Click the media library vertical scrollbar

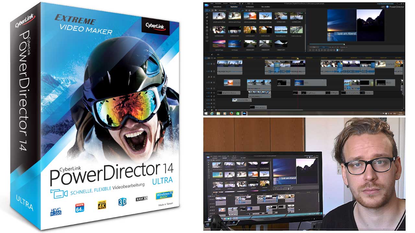coord(305,37)
